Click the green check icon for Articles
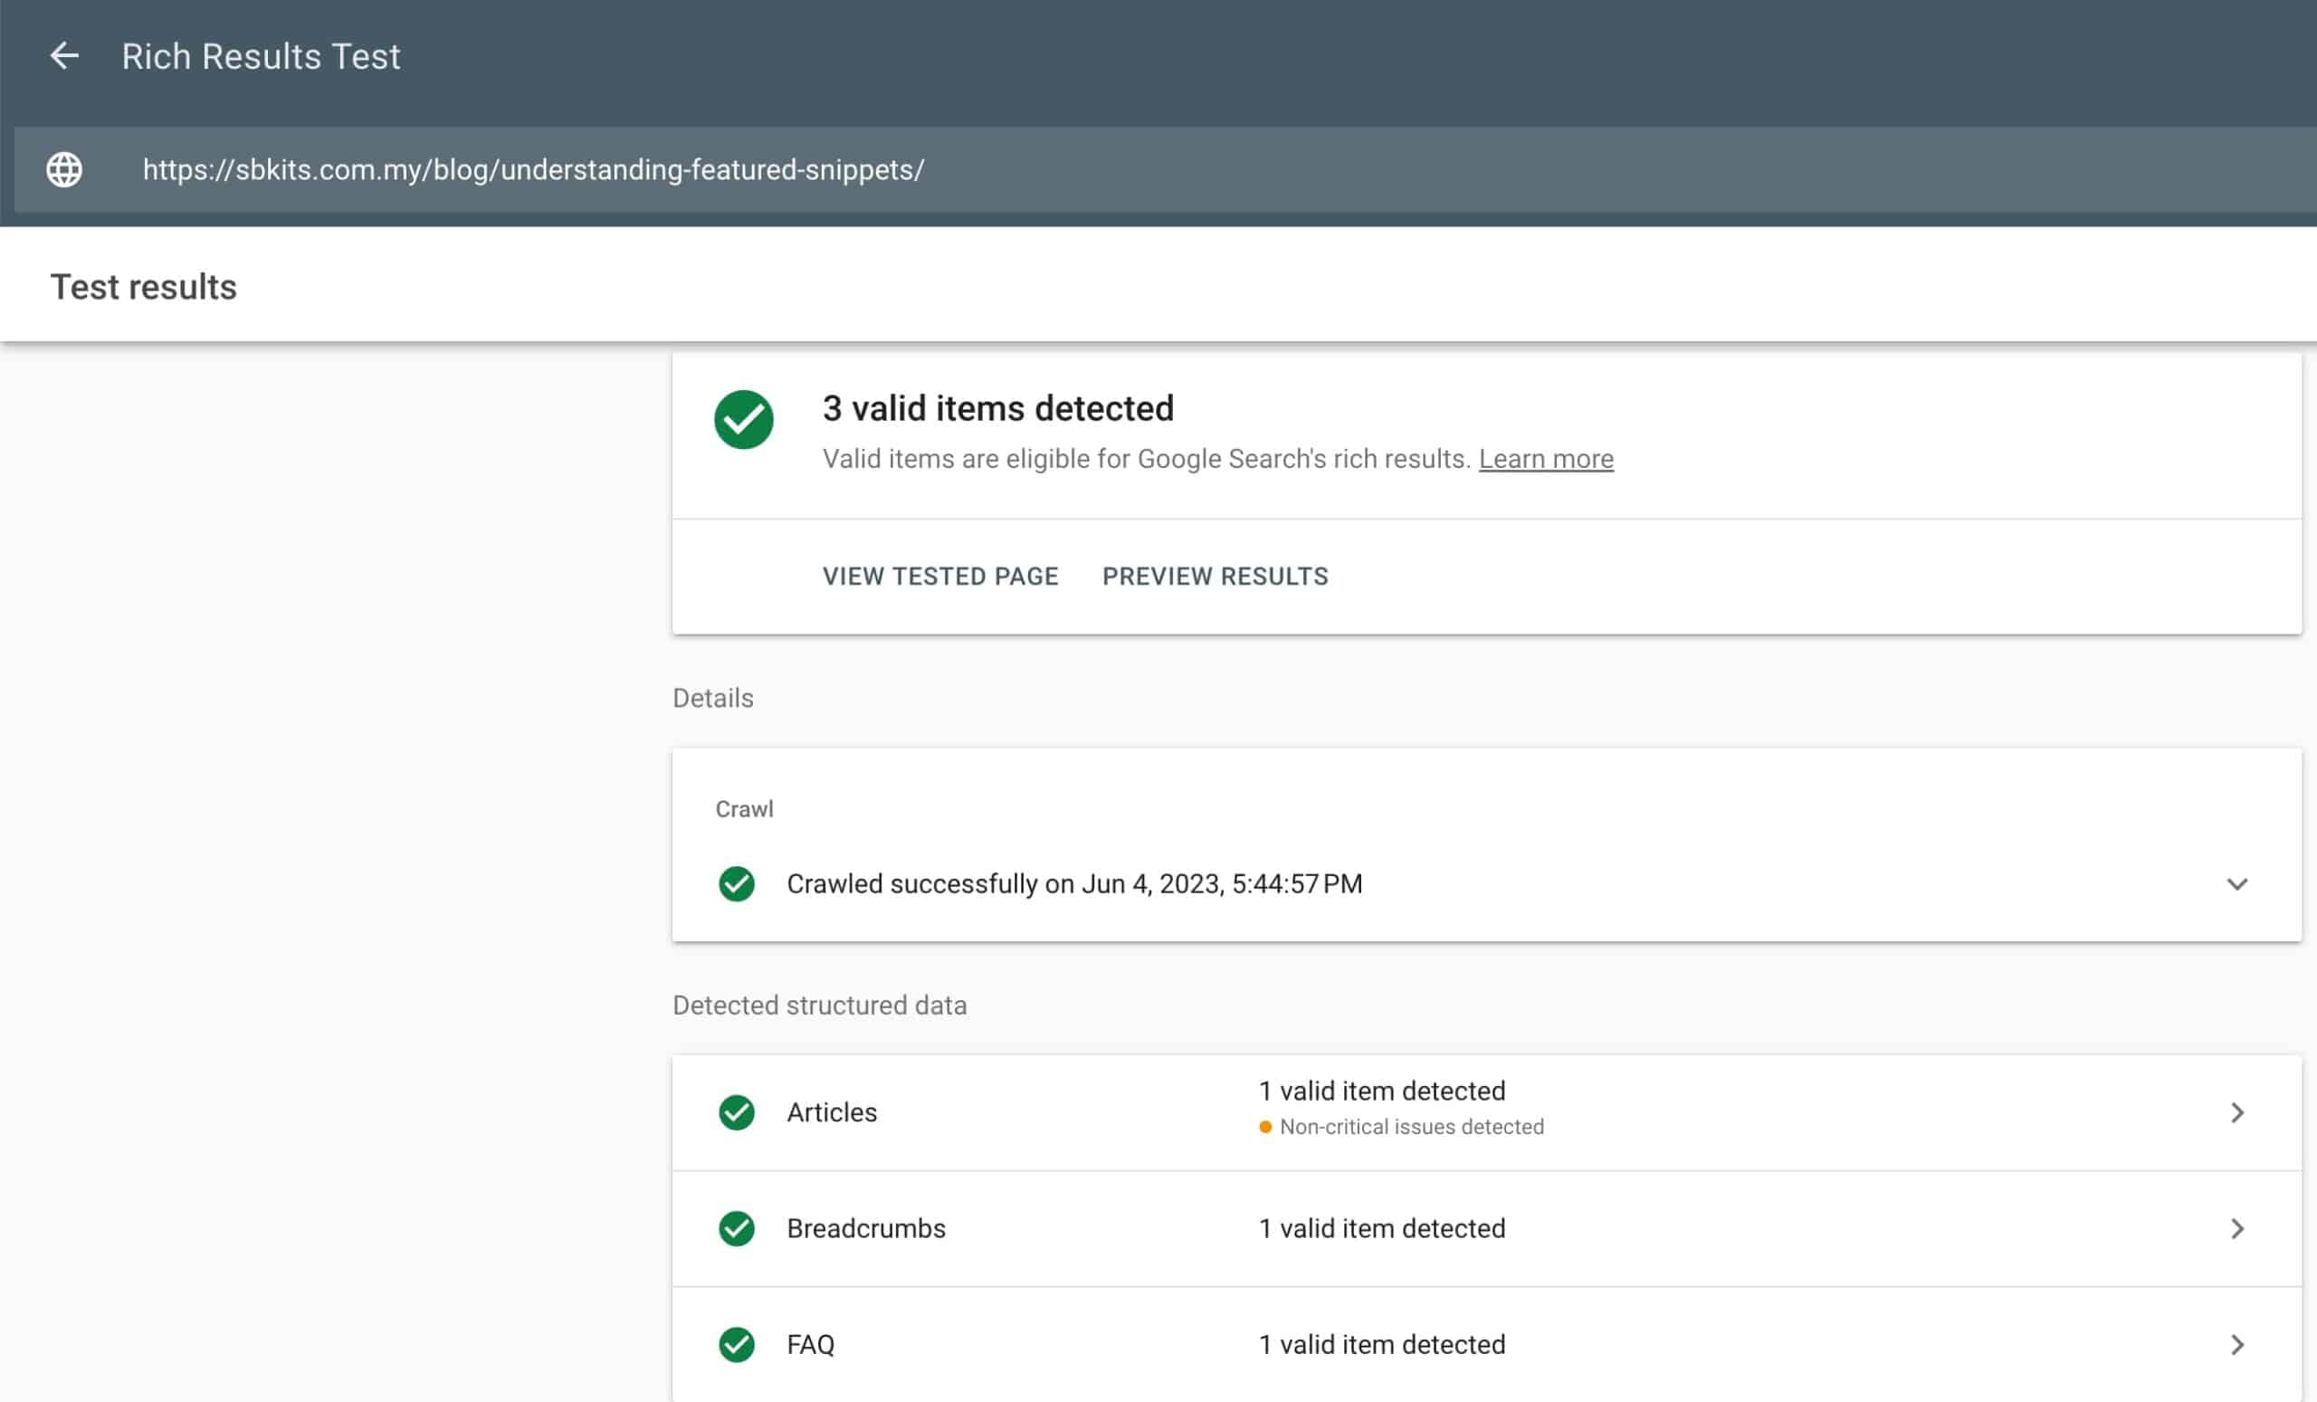 pyautogui.click(x=737, y=1112)
